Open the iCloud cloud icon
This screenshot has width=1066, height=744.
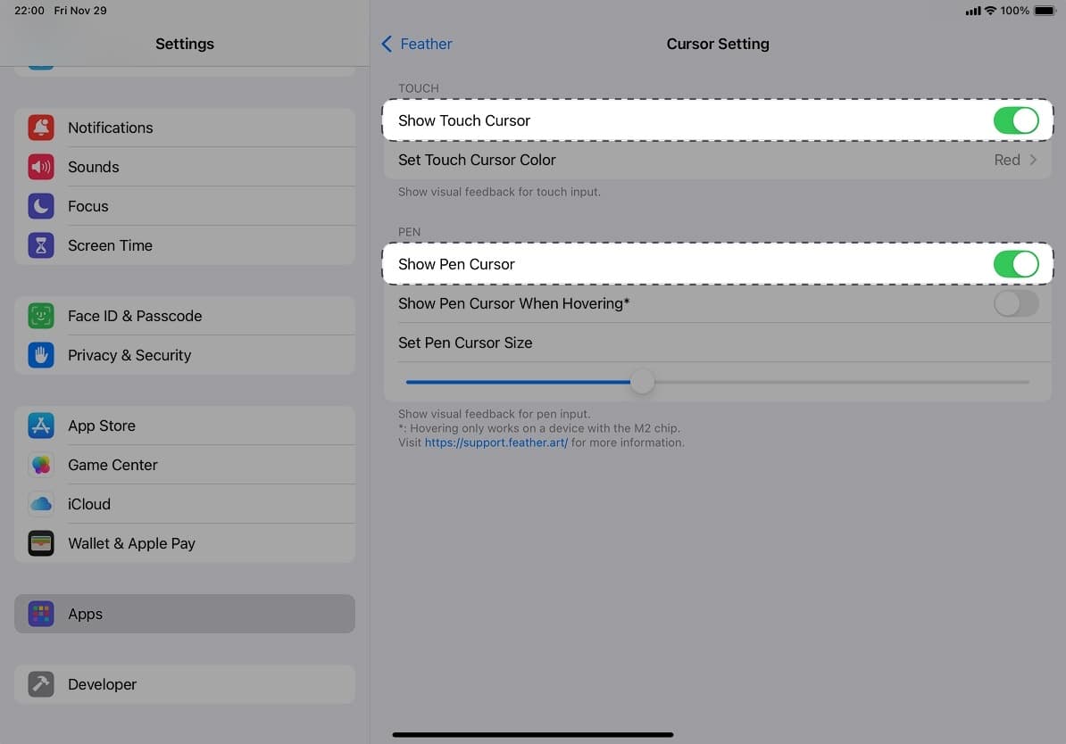point(41,504)
